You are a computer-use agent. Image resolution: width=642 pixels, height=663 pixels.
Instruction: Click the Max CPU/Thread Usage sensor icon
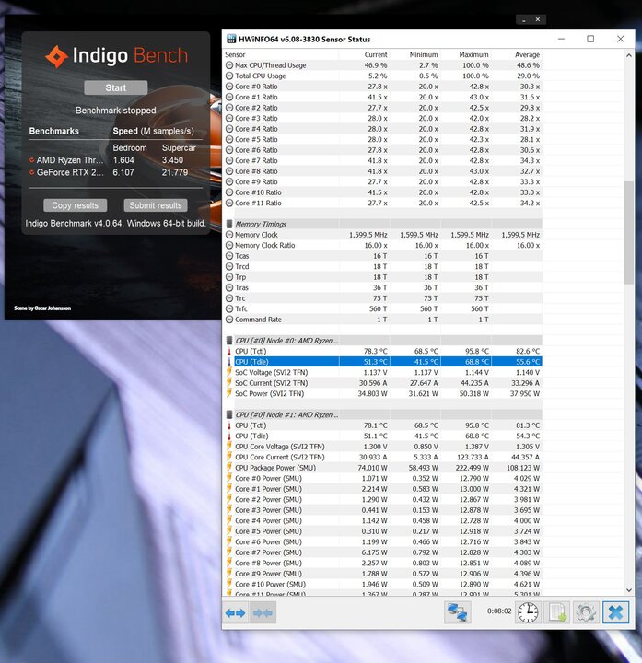point(229,65)
